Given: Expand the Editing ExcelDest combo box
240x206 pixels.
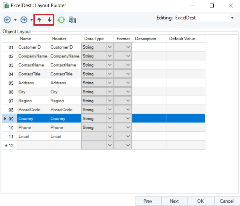Looking at the screenshot, I should click(232, 18).
